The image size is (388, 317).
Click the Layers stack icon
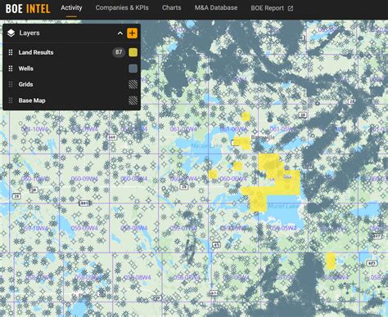11,33
